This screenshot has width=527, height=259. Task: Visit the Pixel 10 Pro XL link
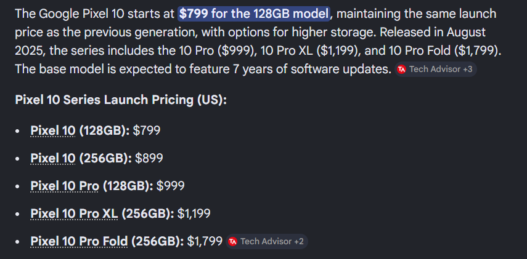coord(74,213)
